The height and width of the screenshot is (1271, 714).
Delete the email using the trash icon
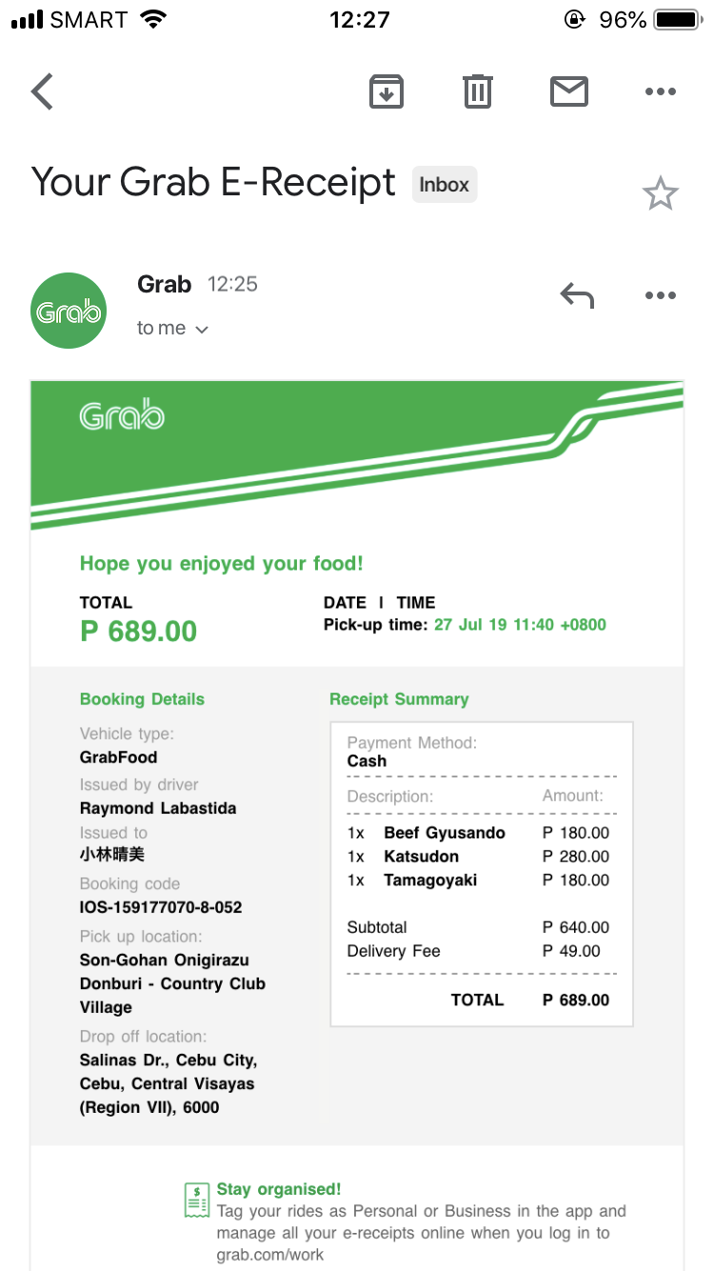click(477, 91)
